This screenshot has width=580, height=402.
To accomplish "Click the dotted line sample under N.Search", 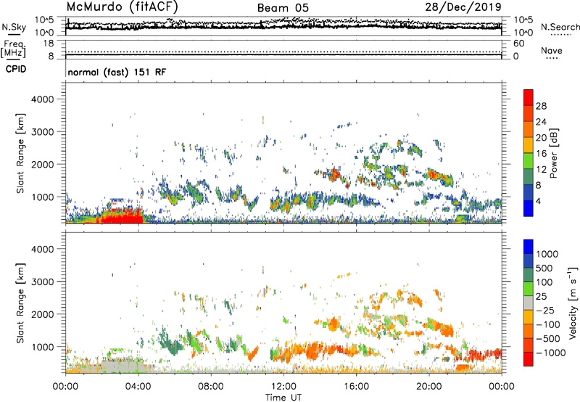I will [x=561, y=35].
